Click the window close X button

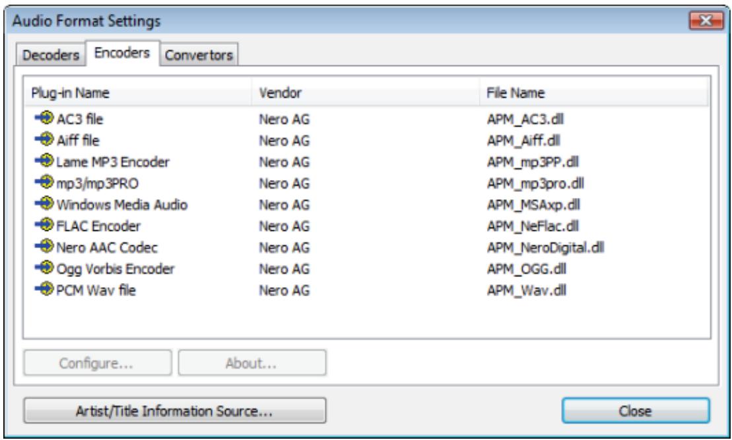point(706,20)
